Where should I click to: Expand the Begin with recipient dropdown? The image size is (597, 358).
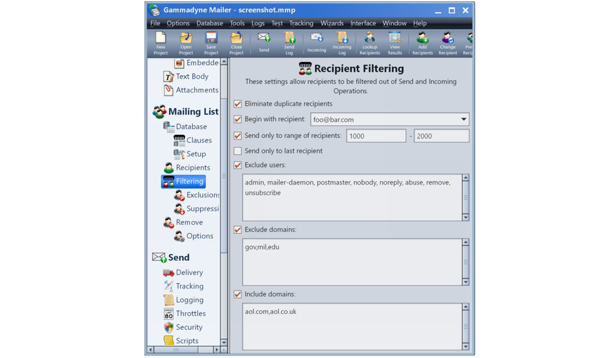coord(463,119)
